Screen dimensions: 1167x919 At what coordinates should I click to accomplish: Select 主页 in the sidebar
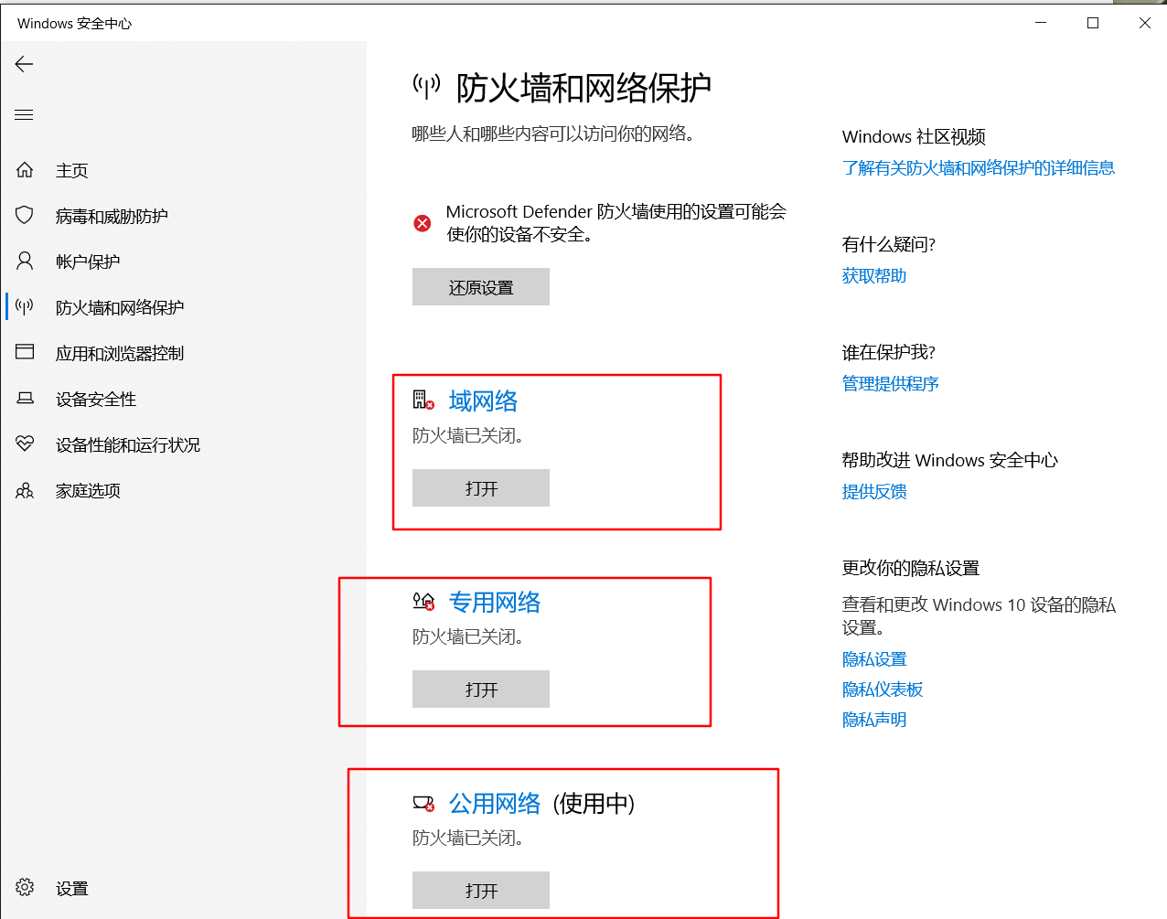pos(72,170)
